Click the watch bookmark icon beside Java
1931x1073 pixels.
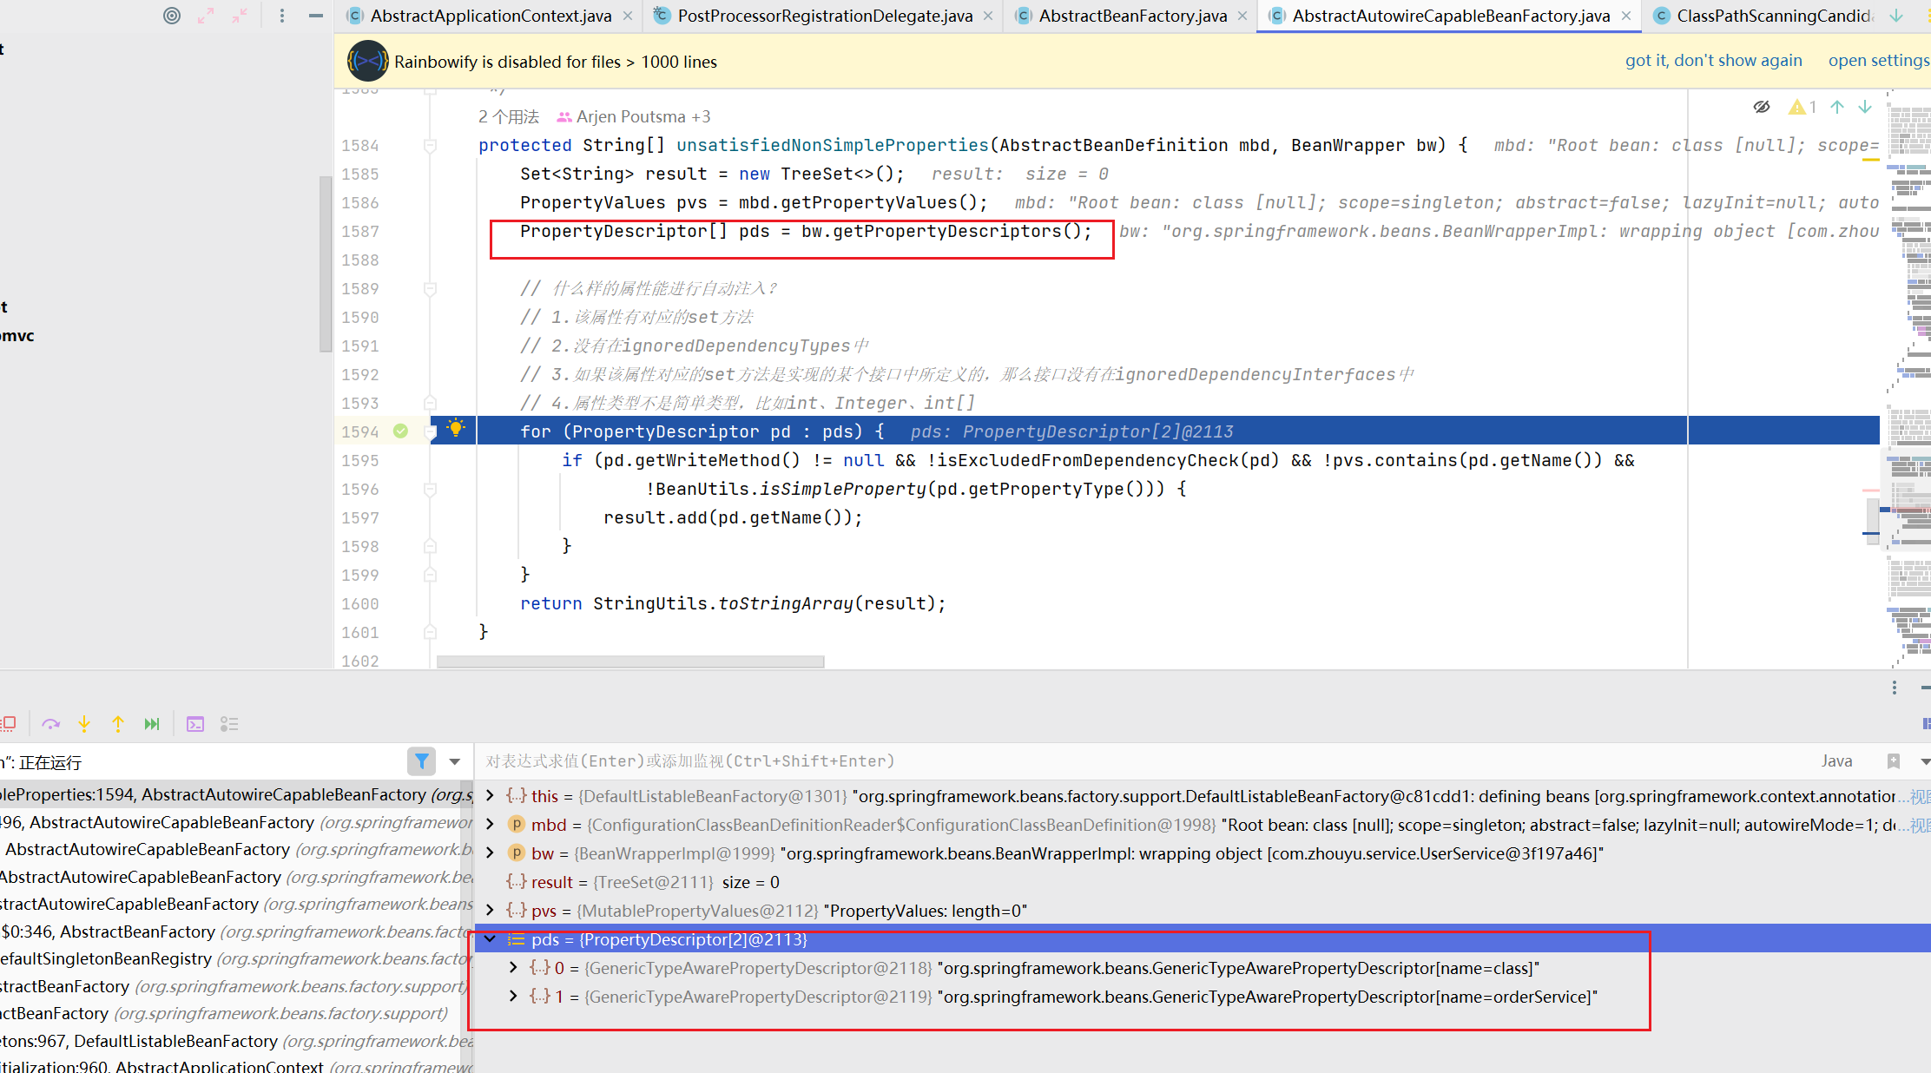tap(1894, 761)
